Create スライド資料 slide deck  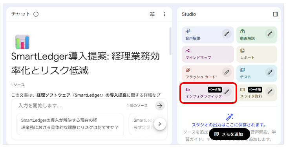257,93
